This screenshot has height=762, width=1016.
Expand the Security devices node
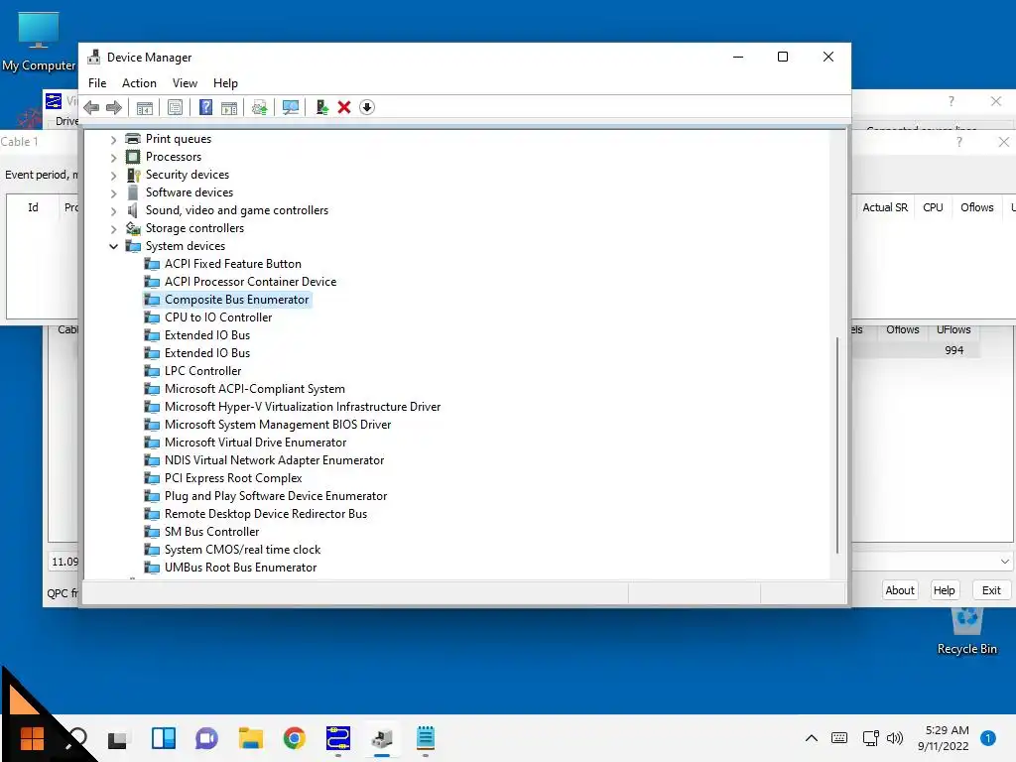click(x=113, y=176)
